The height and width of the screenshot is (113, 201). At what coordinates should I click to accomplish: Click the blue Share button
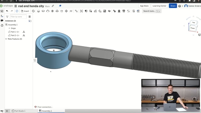pos(173,6)
